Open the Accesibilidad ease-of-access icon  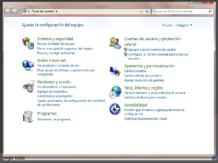115,109
